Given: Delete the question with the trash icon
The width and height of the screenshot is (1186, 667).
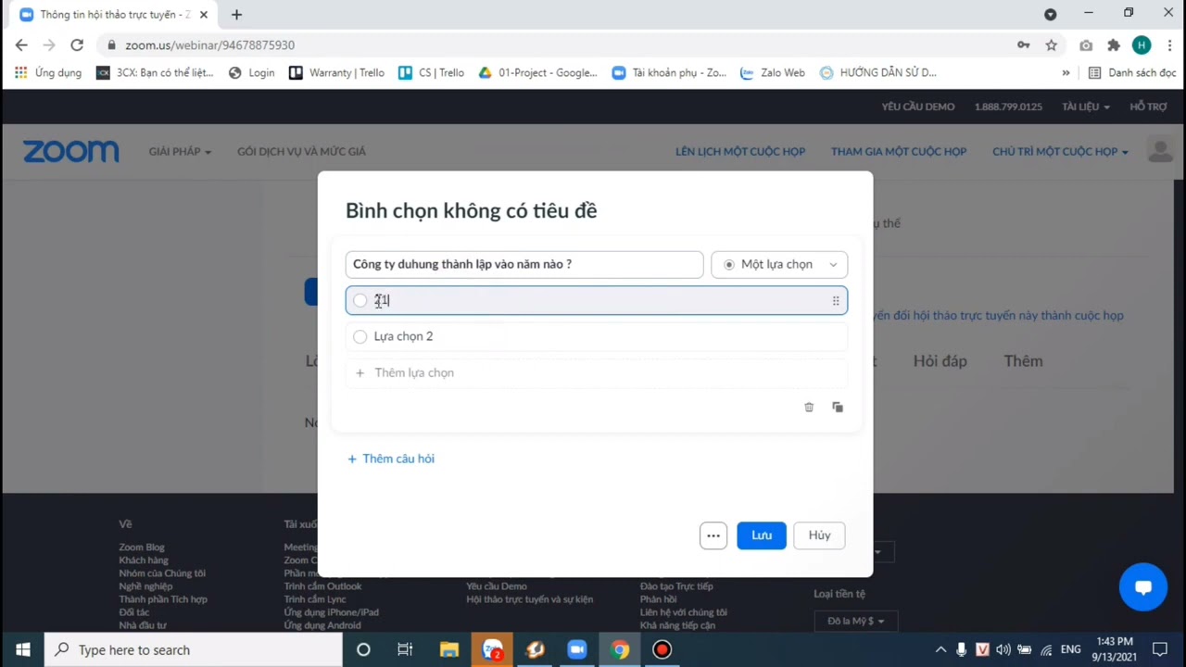Looking at the screenshot, I should tap(809, 408).
